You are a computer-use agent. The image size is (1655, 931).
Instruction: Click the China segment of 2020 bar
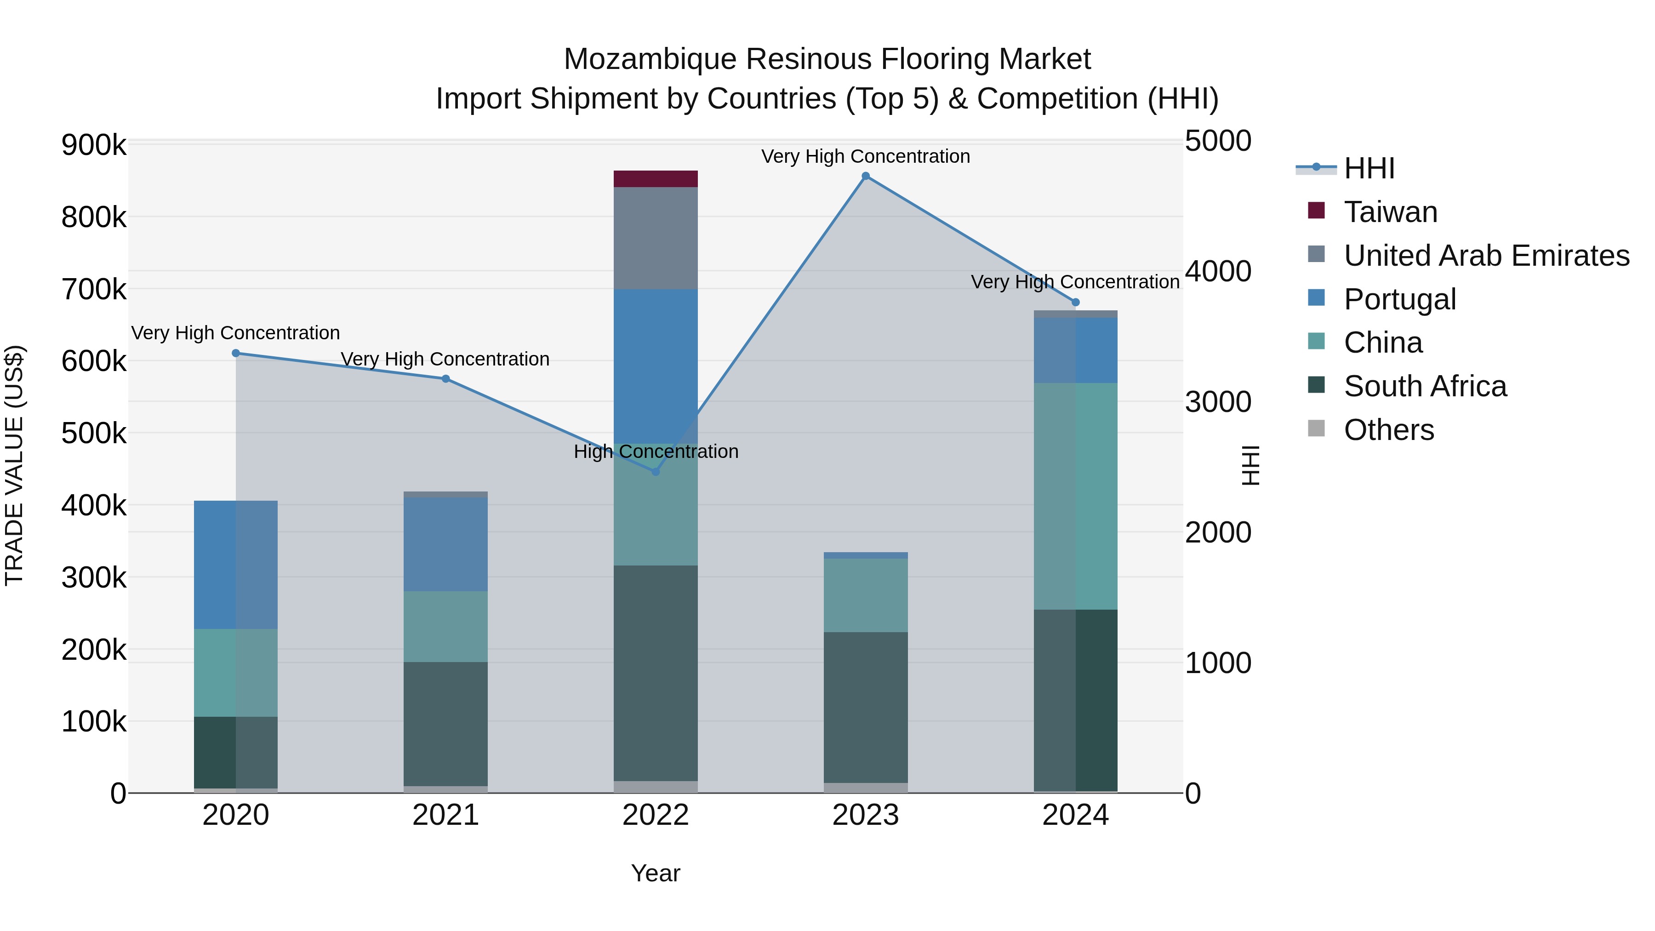[236, 673]
